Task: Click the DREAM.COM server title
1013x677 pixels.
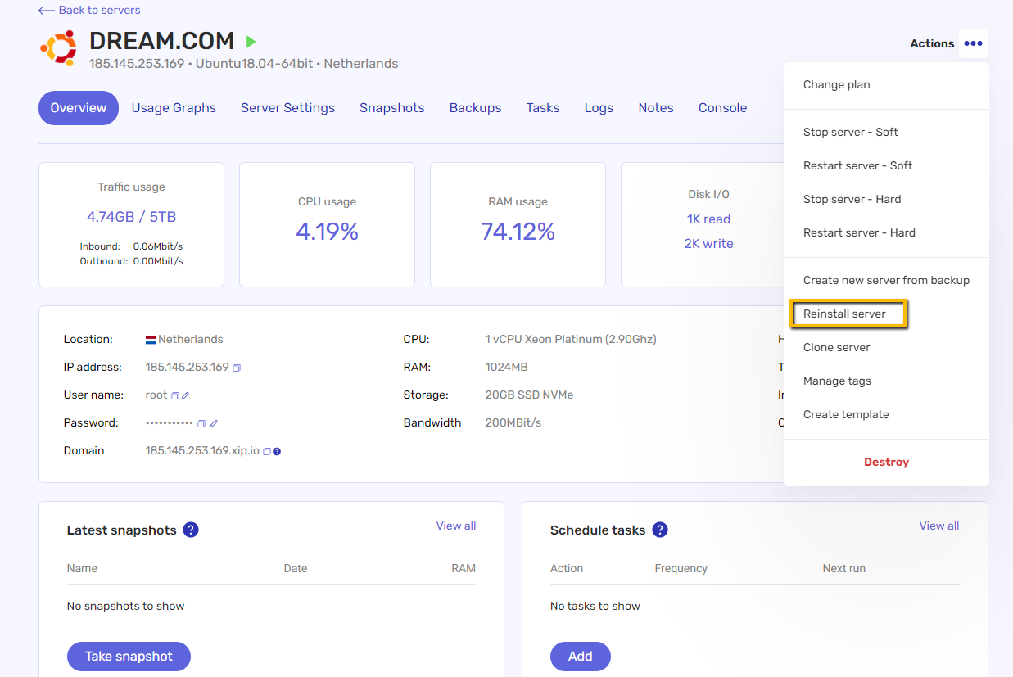Action: click(x=161, y=41)
